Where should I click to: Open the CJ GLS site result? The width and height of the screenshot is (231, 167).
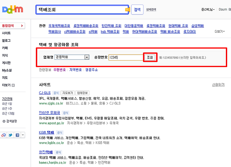tap(45, 93)
